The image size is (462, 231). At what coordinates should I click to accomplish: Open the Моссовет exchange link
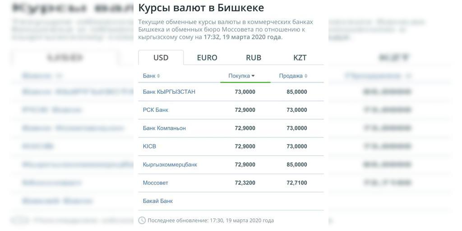pos(156,183)
